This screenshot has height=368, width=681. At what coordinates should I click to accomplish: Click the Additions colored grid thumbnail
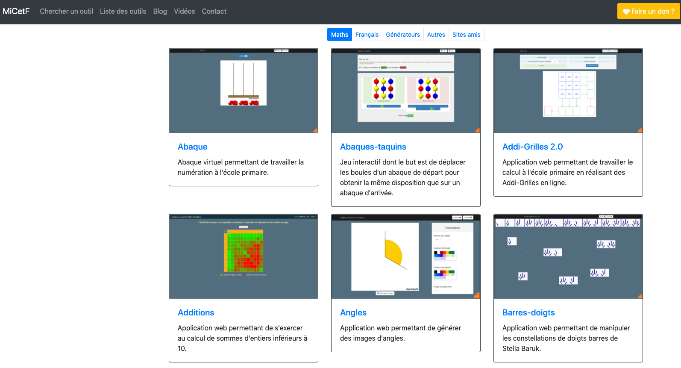click(244, 256)
